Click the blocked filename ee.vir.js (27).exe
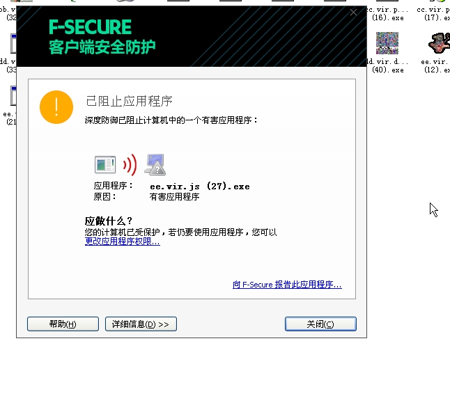This screenshot has width=450, height=412. click(x=200, y=187)
